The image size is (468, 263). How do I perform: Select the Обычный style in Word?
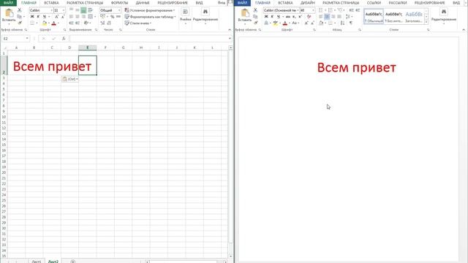pyautogui.click(x=374, y=16)
